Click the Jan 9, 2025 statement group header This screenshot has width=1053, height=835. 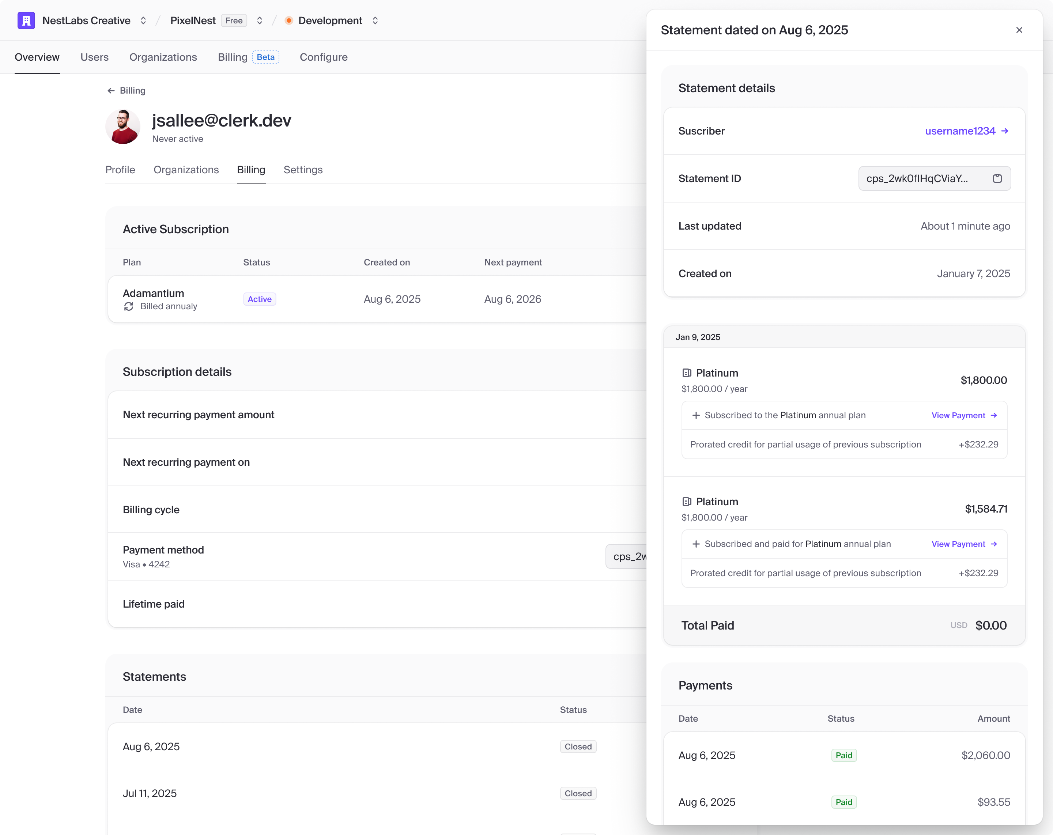(x=845, y=337)
